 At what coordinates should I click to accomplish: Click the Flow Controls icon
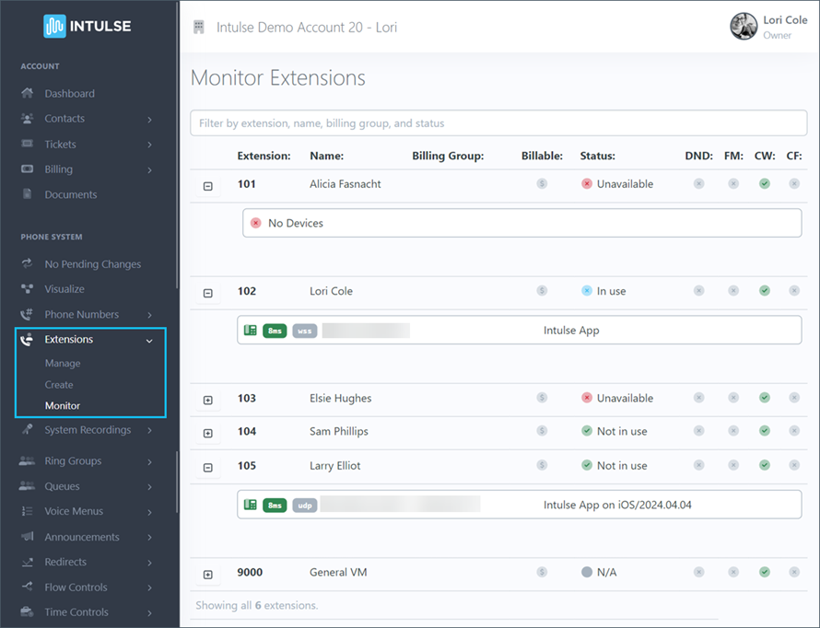coord(28,587)
